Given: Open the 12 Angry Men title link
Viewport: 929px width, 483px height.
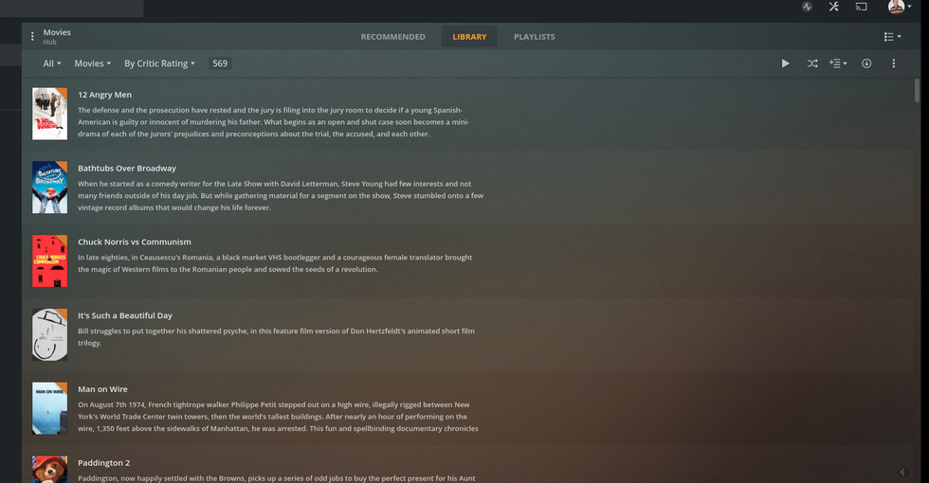Looking at the screenshot, I should [105, 95].
